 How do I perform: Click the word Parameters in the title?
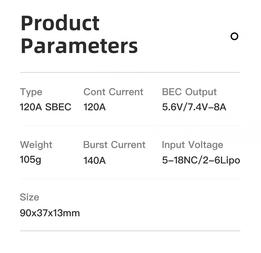(79, 46)
